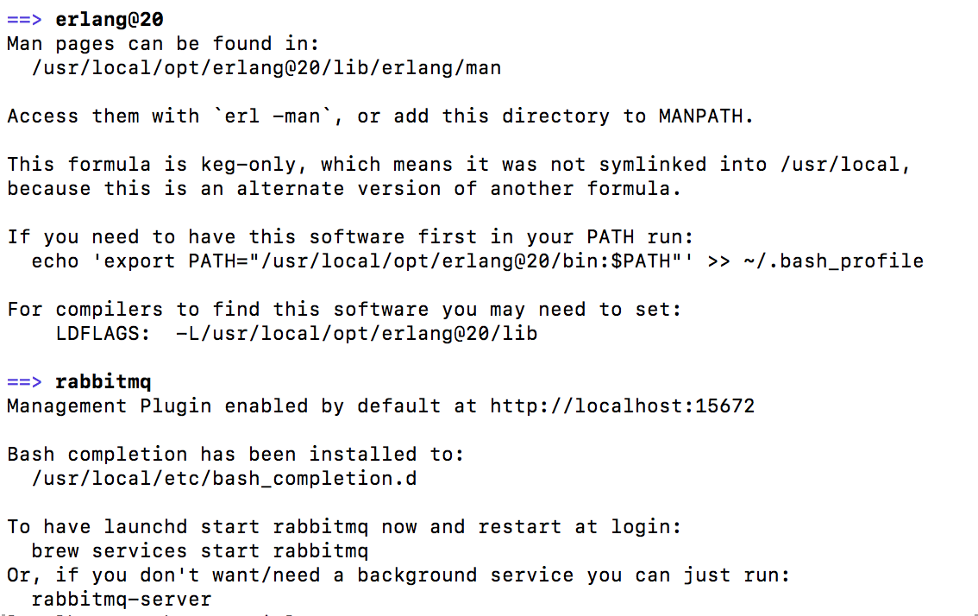This screenshot has height=616, width=978.
Task: Click the ~/.bash_profile file reference
Action: (833, 261)
